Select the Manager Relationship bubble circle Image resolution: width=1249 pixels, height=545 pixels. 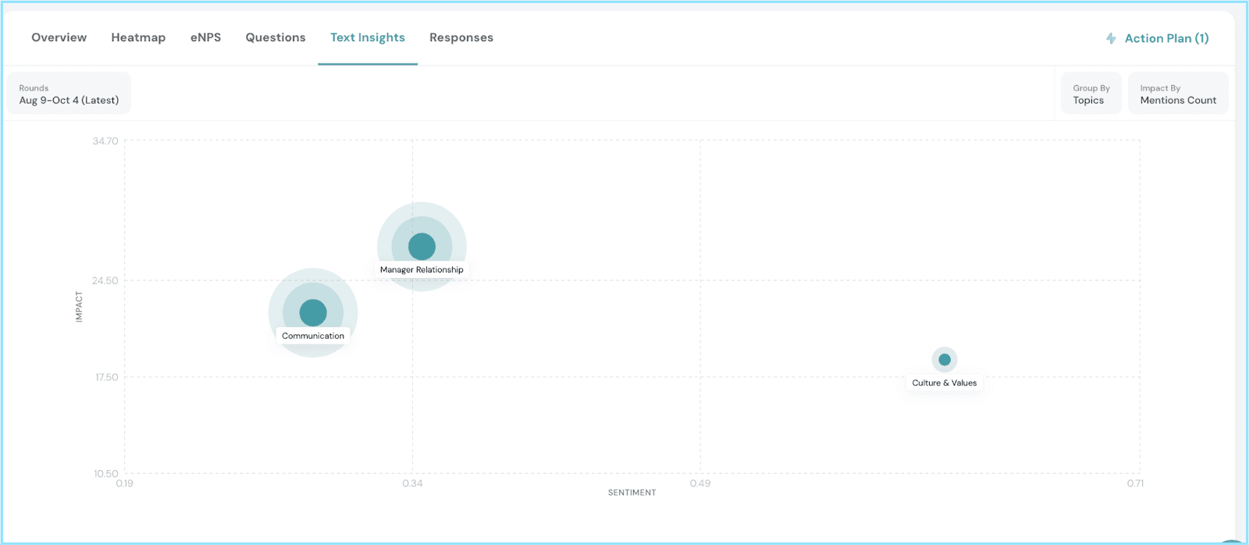[x=422, y=246]
